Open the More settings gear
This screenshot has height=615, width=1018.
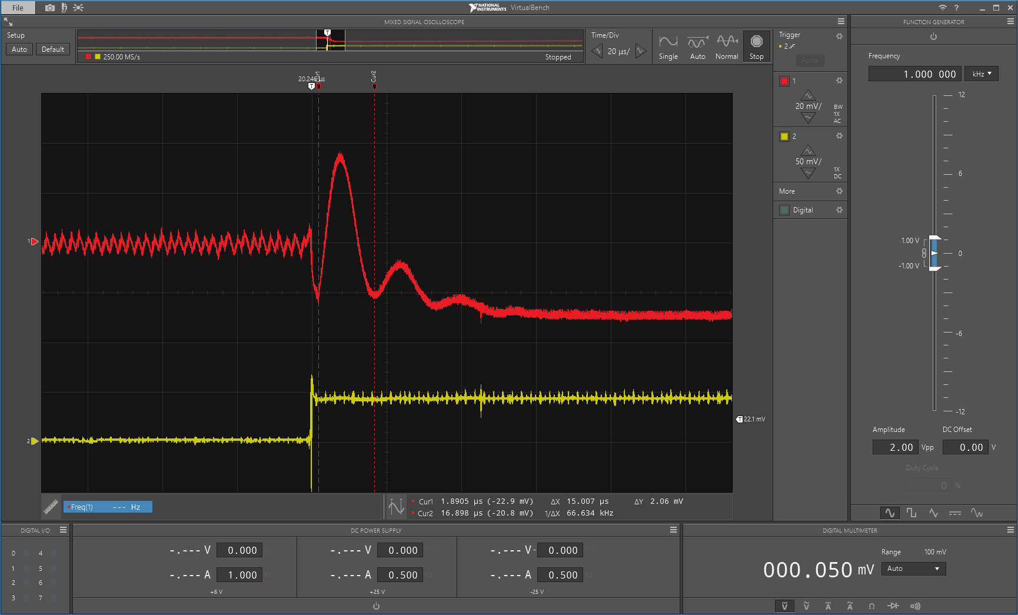pos(839,191)
